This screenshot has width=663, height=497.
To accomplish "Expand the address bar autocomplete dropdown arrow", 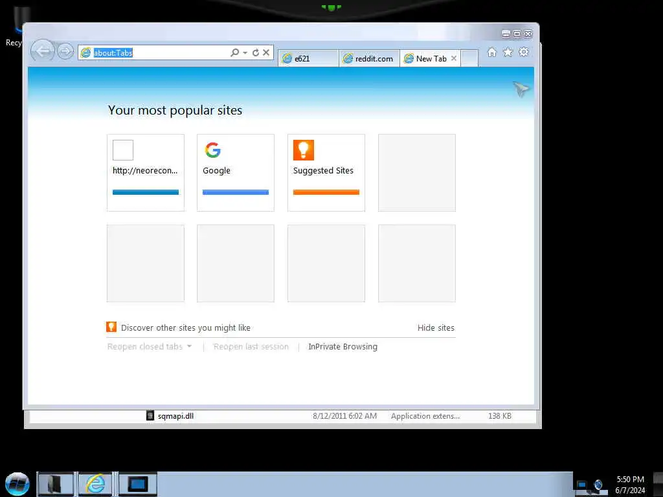I will click(245, 52).
